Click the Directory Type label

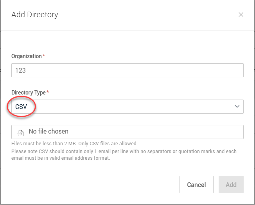[29, 92]
